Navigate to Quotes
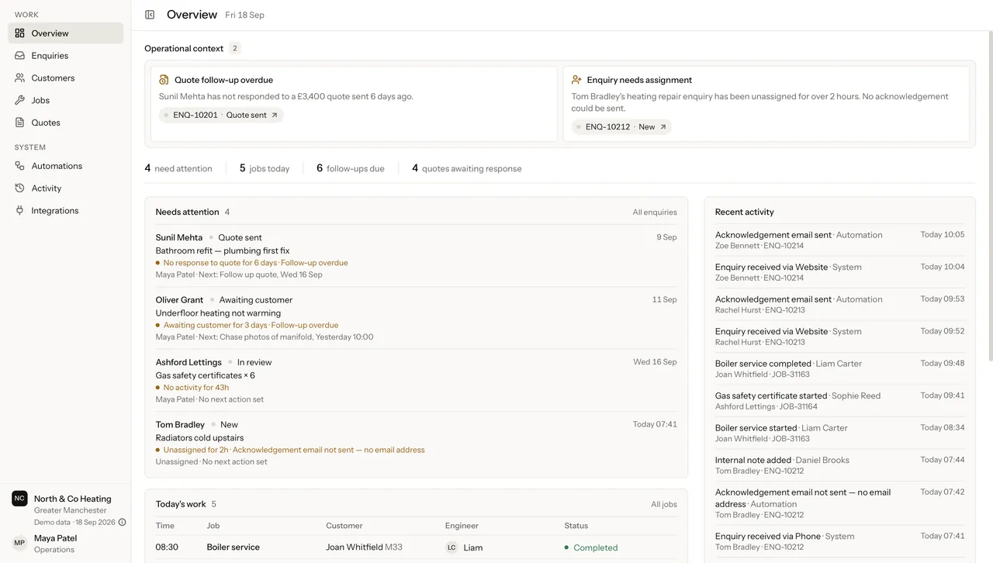The height and width of the screenshot is (563, 993). [x=65, y=123]
